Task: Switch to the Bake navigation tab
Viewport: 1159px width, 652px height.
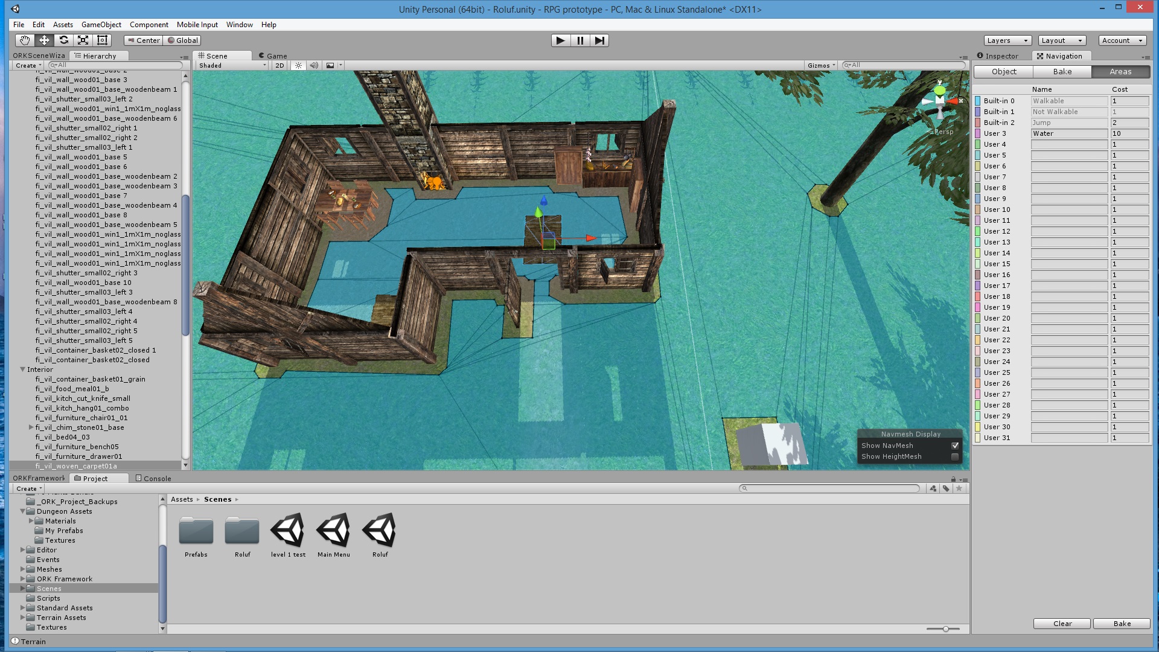Action: click(x=1062, y=71)
